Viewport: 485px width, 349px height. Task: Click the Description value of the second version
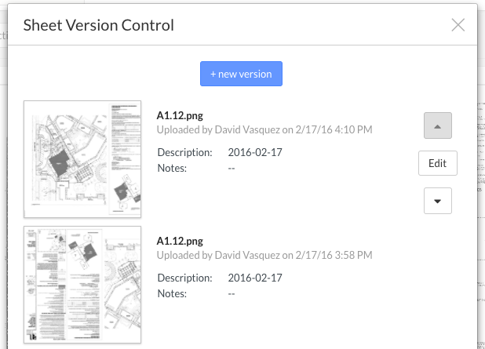[x=255, y=278]
